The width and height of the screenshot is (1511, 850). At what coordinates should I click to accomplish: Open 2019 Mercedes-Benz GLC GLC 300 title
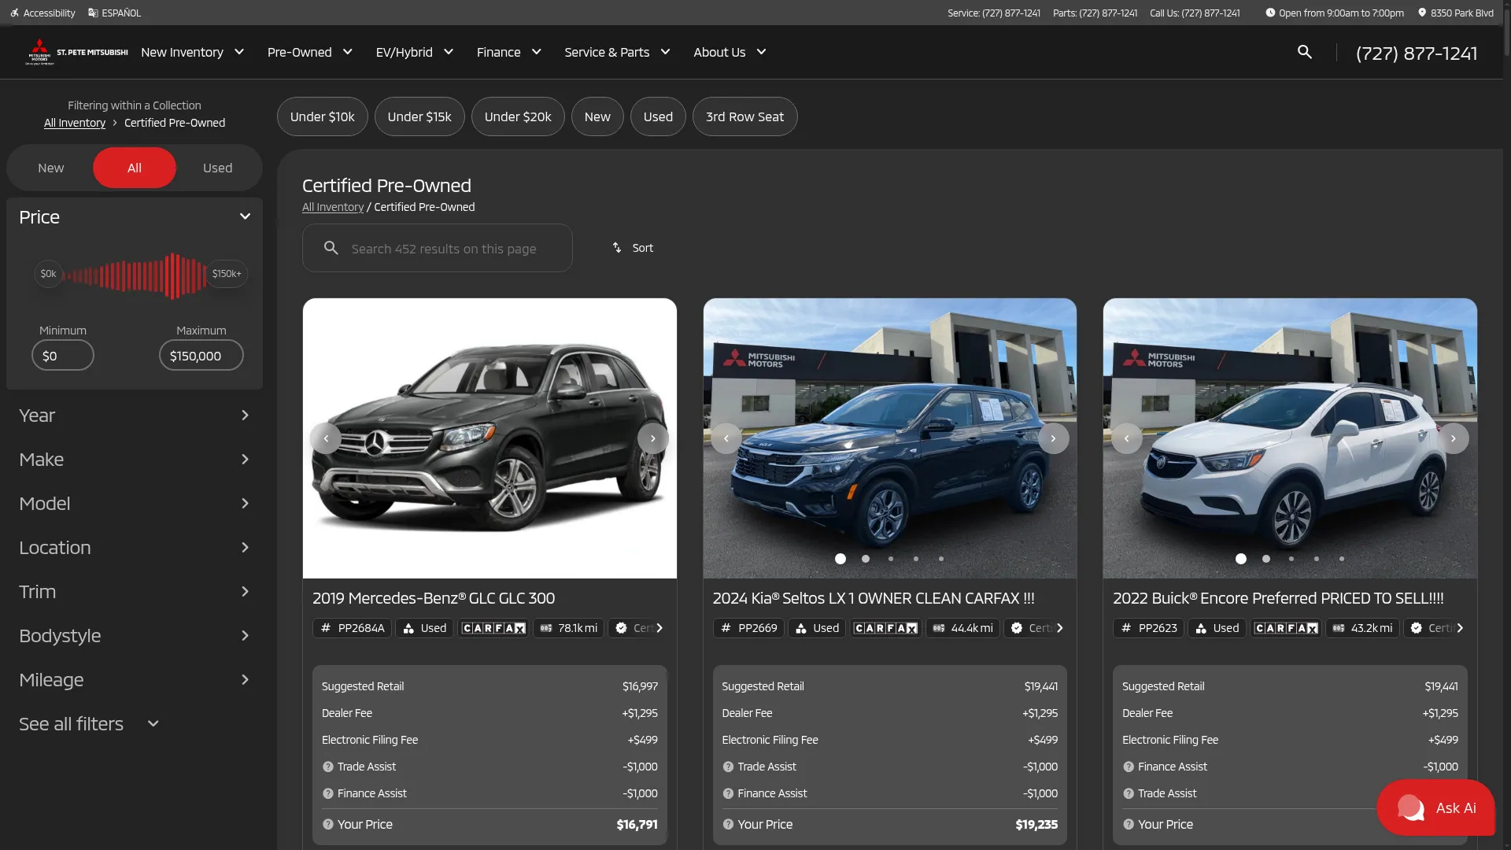tap(434, 598)
